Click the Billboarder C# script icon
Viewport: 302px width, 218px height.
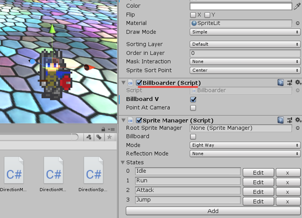click(130, 83)
